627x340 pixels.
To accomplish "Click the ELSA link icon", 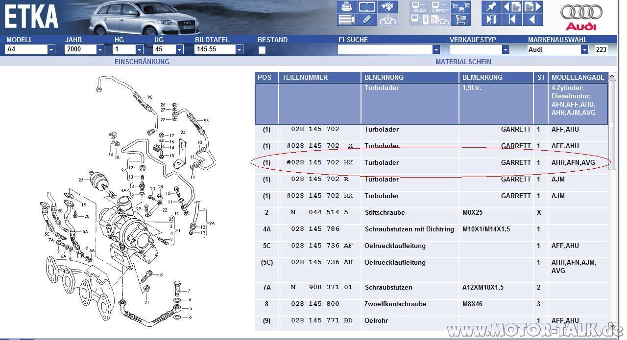I will tap(420, 7).
